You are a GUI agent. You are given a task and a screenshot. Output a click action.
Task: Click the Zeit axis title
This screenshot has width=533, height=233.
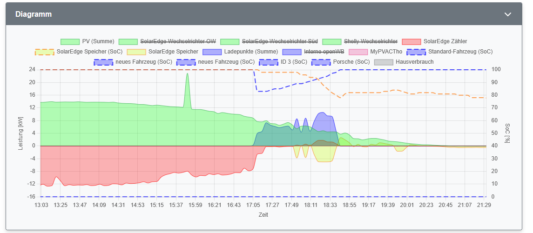263,215
